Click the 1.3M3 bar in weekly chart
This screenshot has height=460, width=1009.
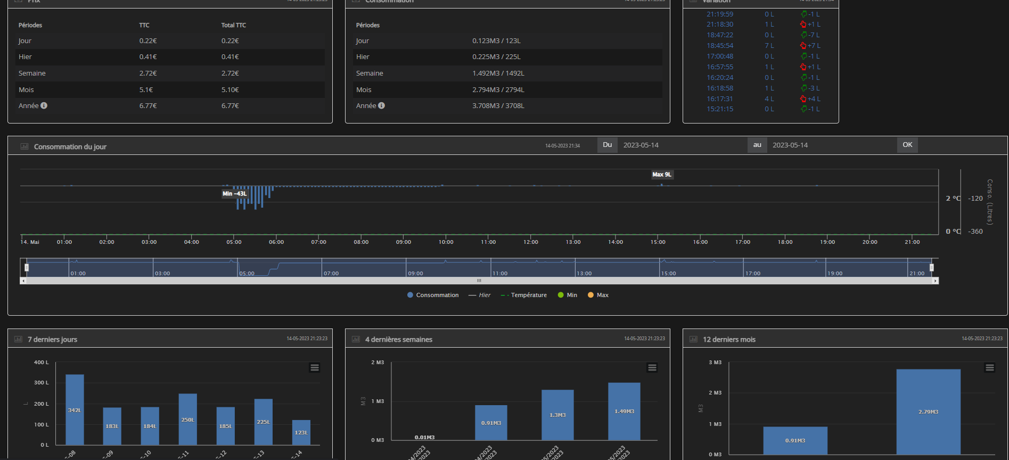pos(557,415)
